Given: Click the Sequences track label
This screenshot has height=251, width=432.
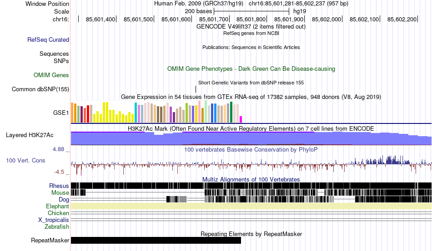Looking at the screenshot, I should 54,54.
